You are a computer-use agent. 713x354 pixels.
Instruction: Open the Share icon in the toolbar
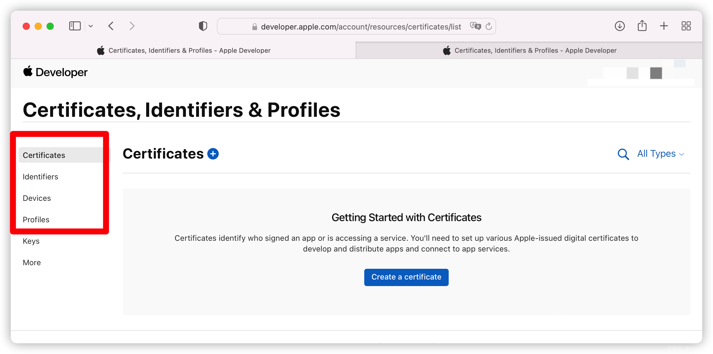[x=642, y=26]
